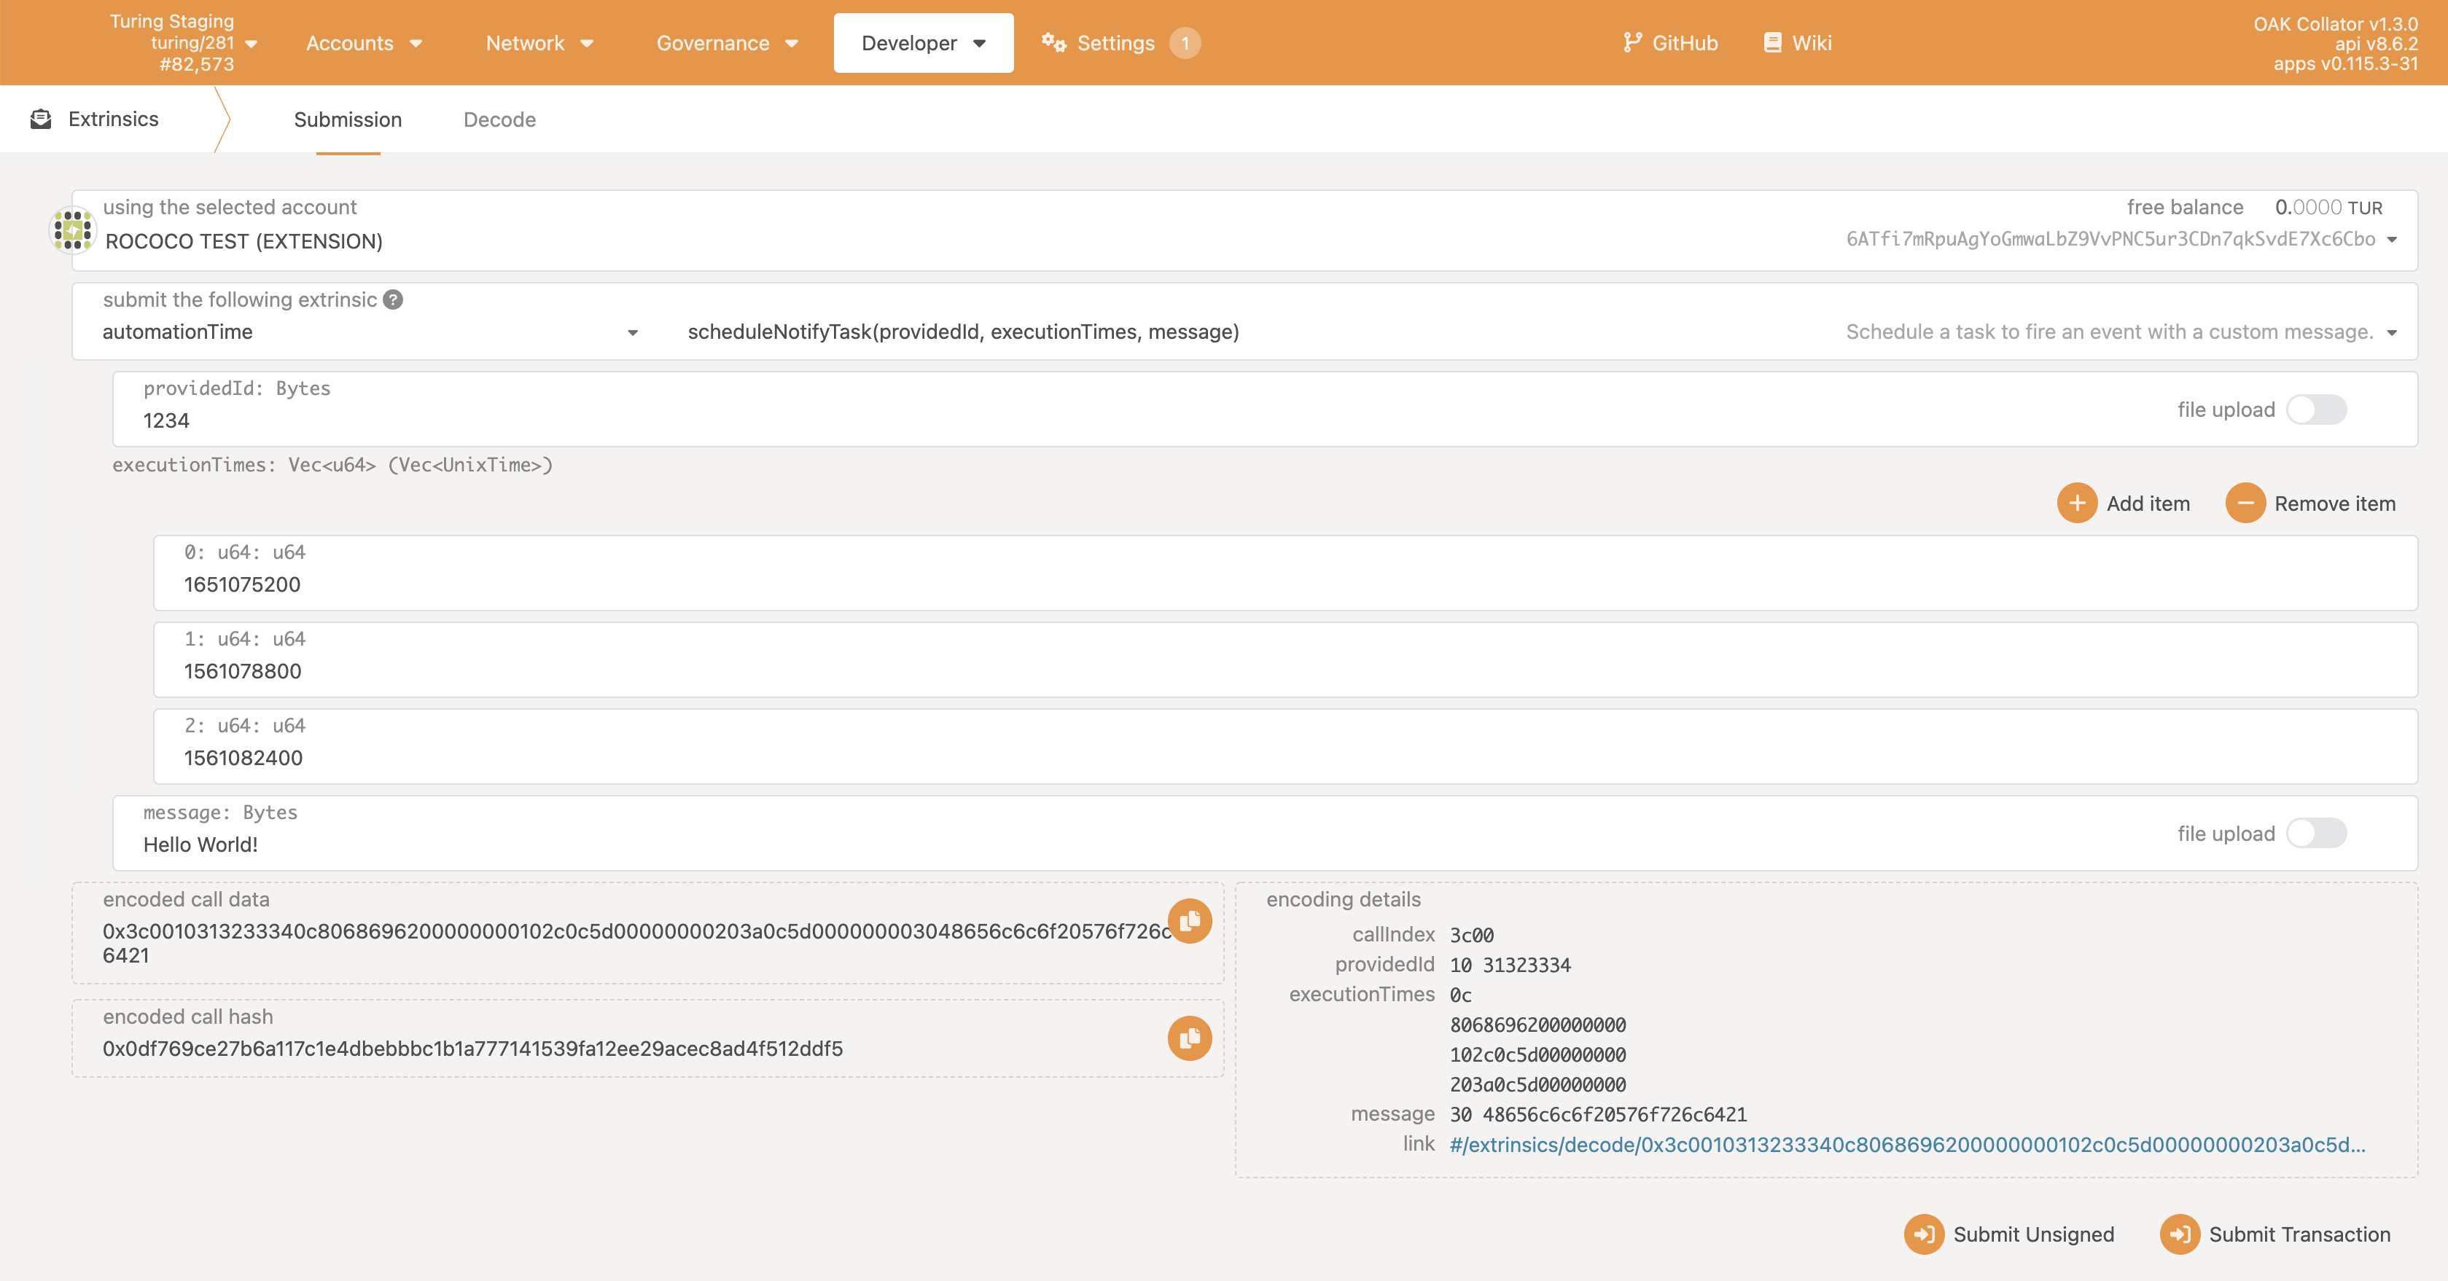
Task: Open the Turing Staging chain selector
Action: pos(184,43)
